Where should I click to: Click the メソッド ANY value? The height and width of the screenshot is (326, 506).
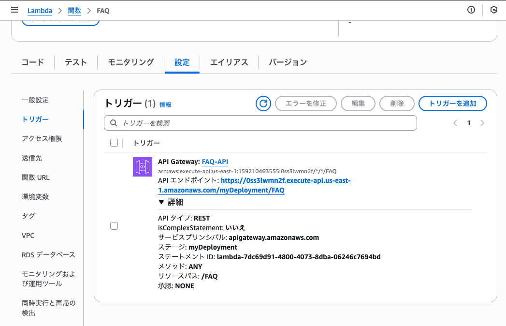pos(196,267)
